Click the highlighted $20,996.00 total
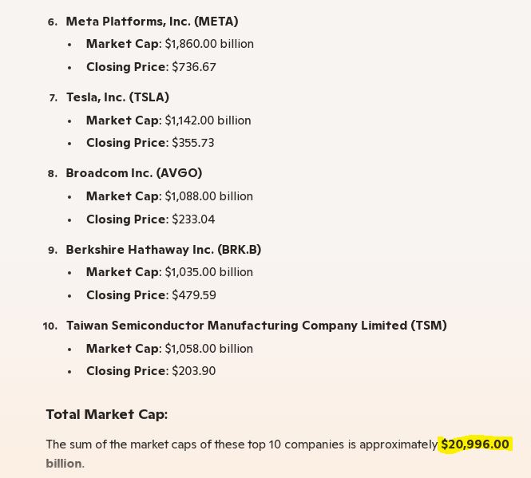531x478 pixels. (x=474, y=444)
